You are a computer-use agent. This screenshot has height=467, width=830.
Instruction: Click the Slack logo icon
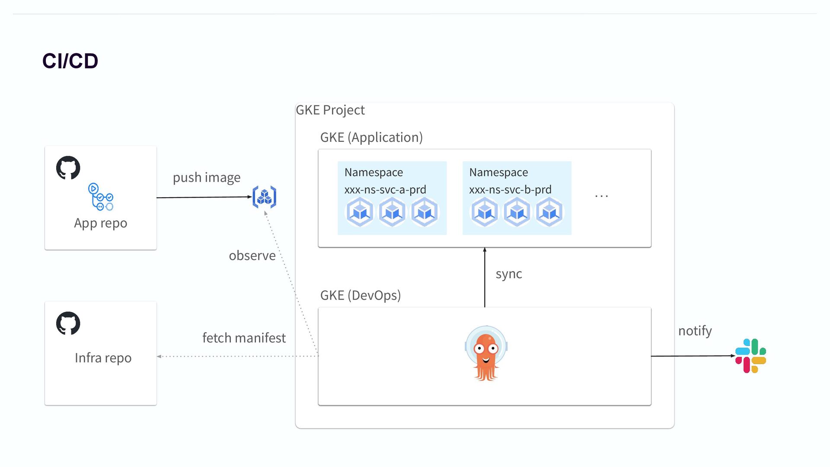[750, 356]
